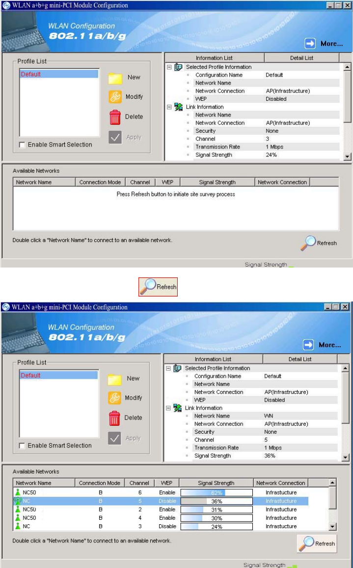Screen dimensions: 353x568
Task: Collapse Selected Profile Information in lower window
Action: click(x=168, y=368)
